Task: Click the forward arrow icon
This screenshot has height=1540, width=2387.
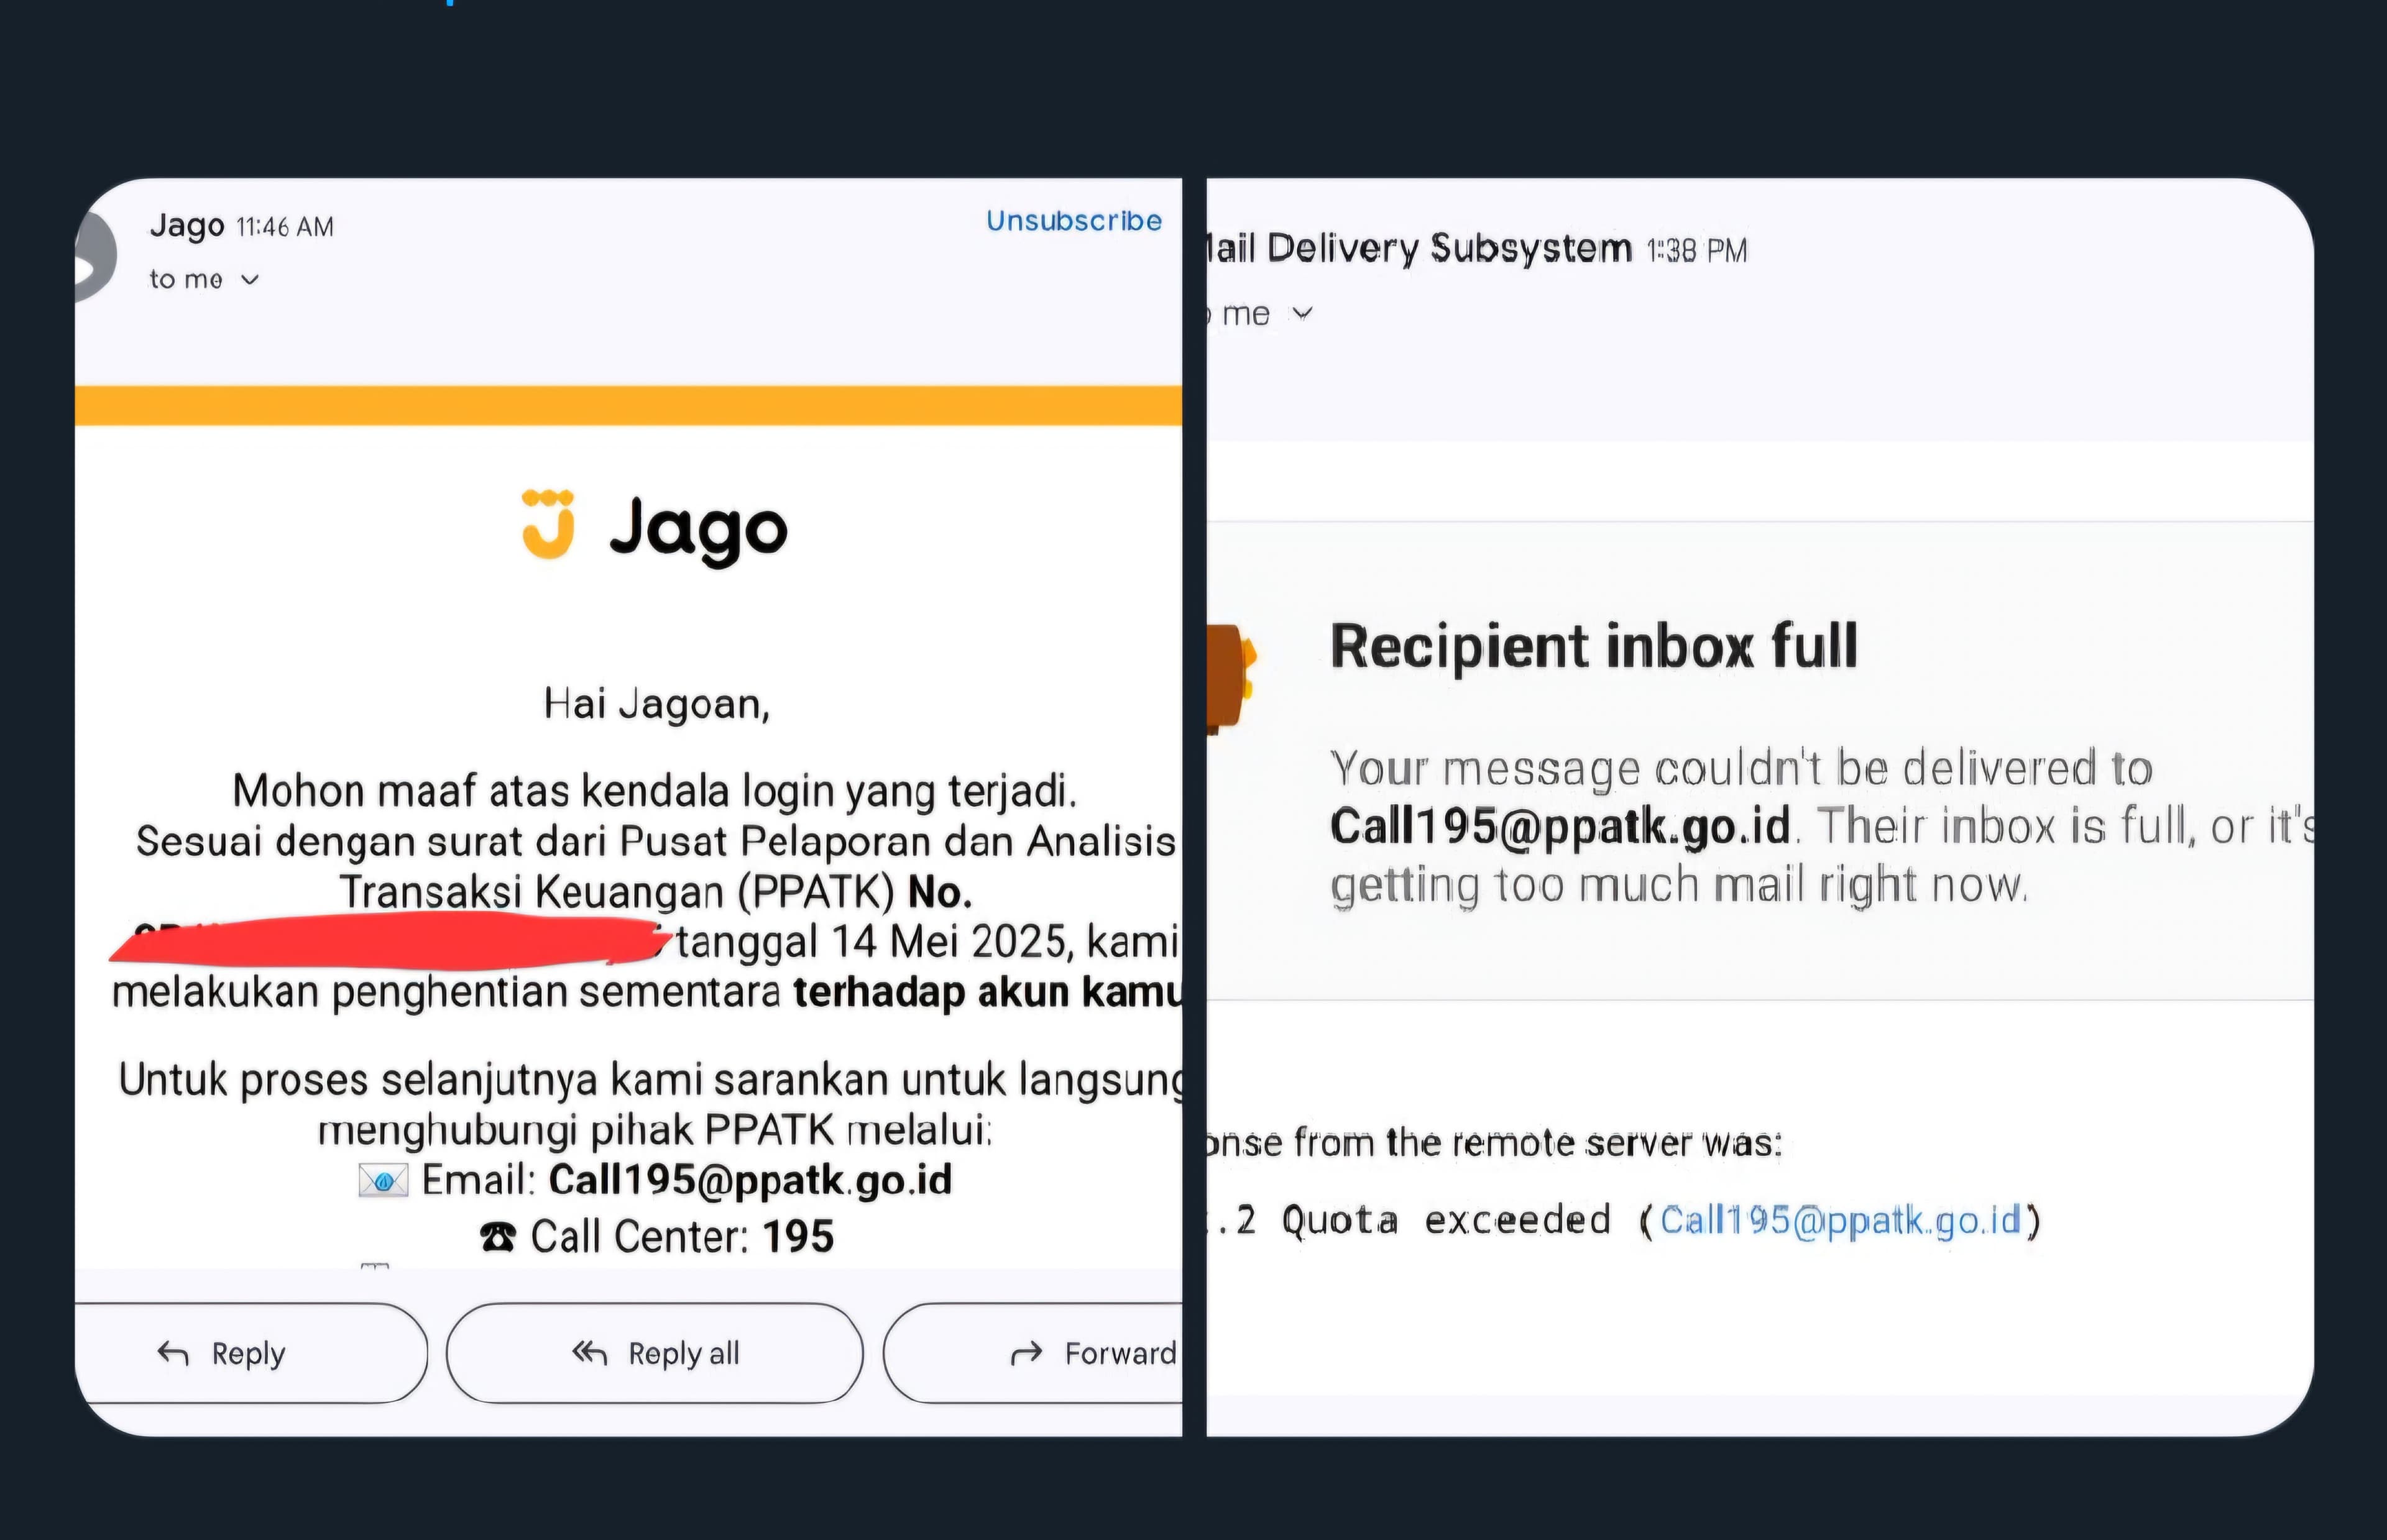Action: click(1027, 1355)
